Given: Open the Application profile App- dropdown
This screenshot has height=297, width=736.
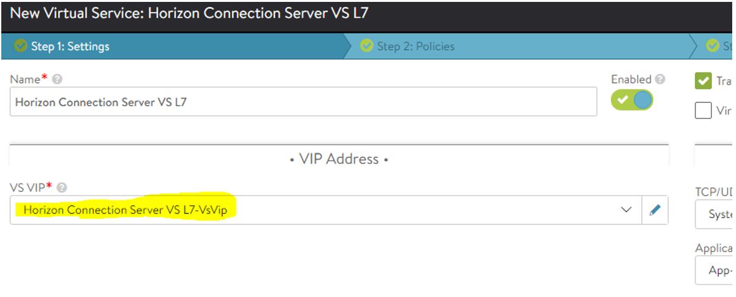Looking at the screenshot, I should point(715,270).
